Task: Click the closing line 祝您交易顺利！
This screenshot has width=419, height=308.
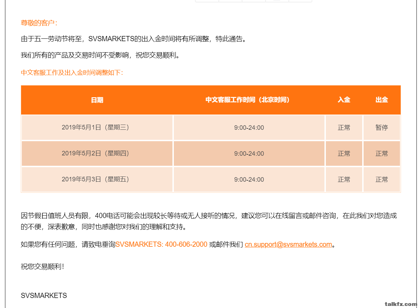Action: [x=42, y=267]
